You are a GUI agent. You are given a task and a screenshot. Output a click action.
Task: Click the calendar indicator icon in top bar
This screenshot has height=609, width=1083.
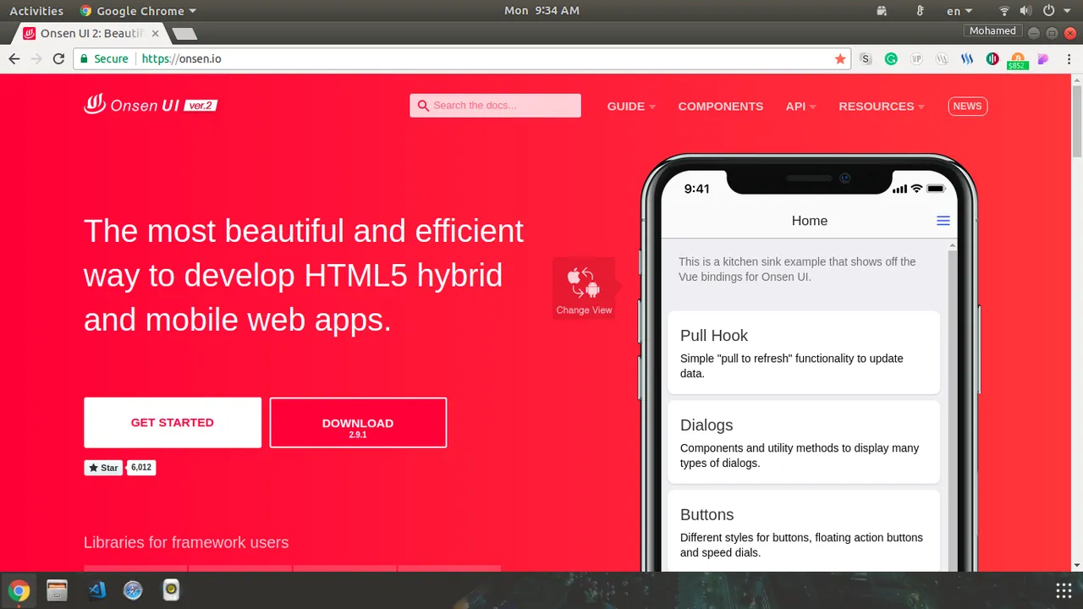(x=882, y=11)
